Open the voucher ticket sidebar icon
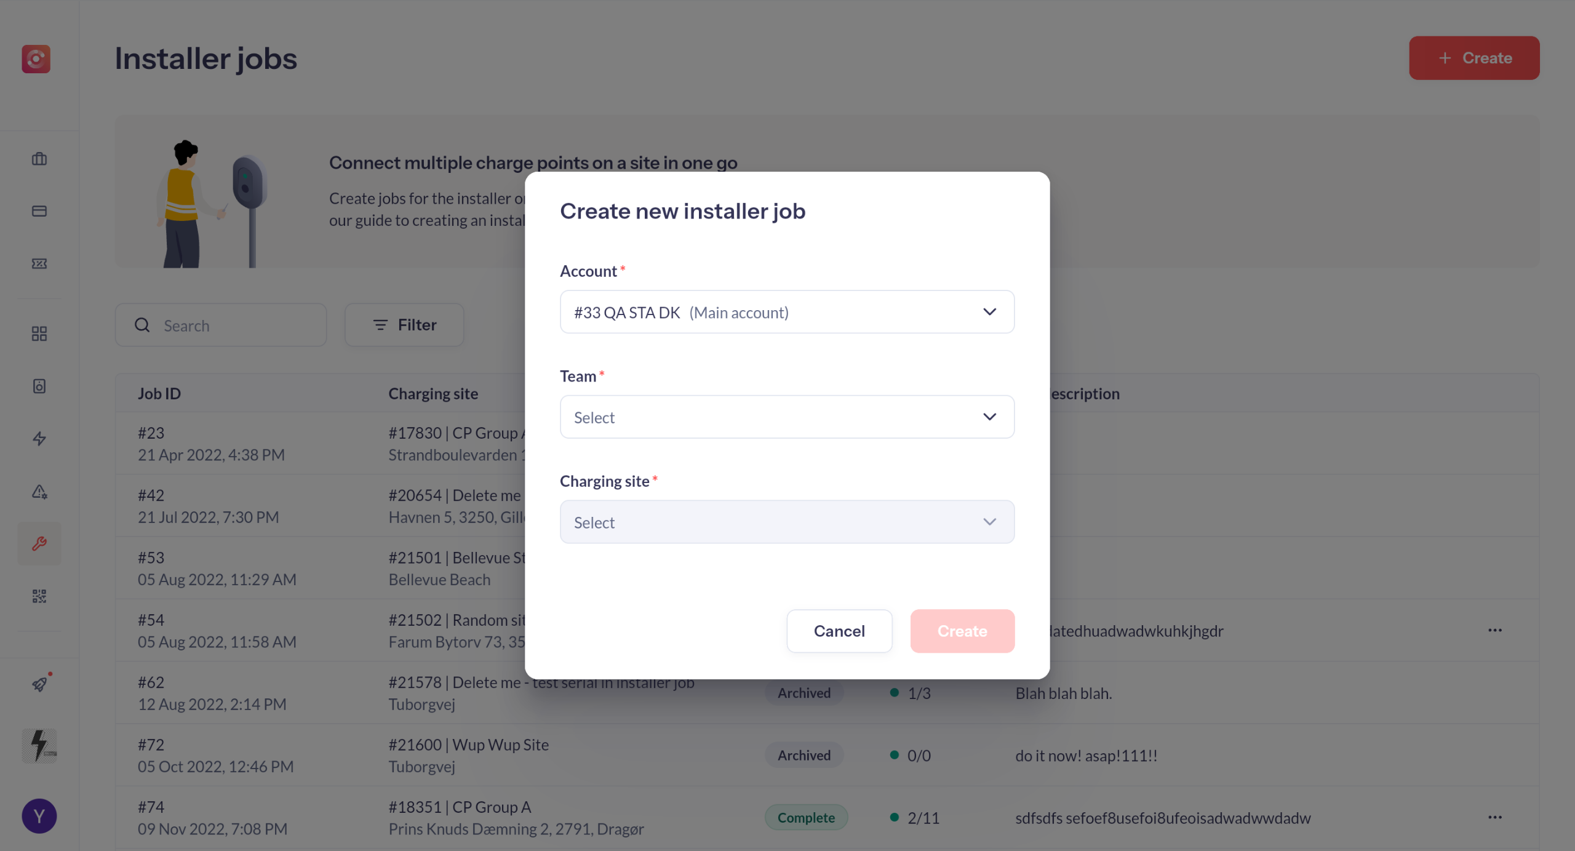Screen dimensions: 1575x851 click(x=39, y=263)
